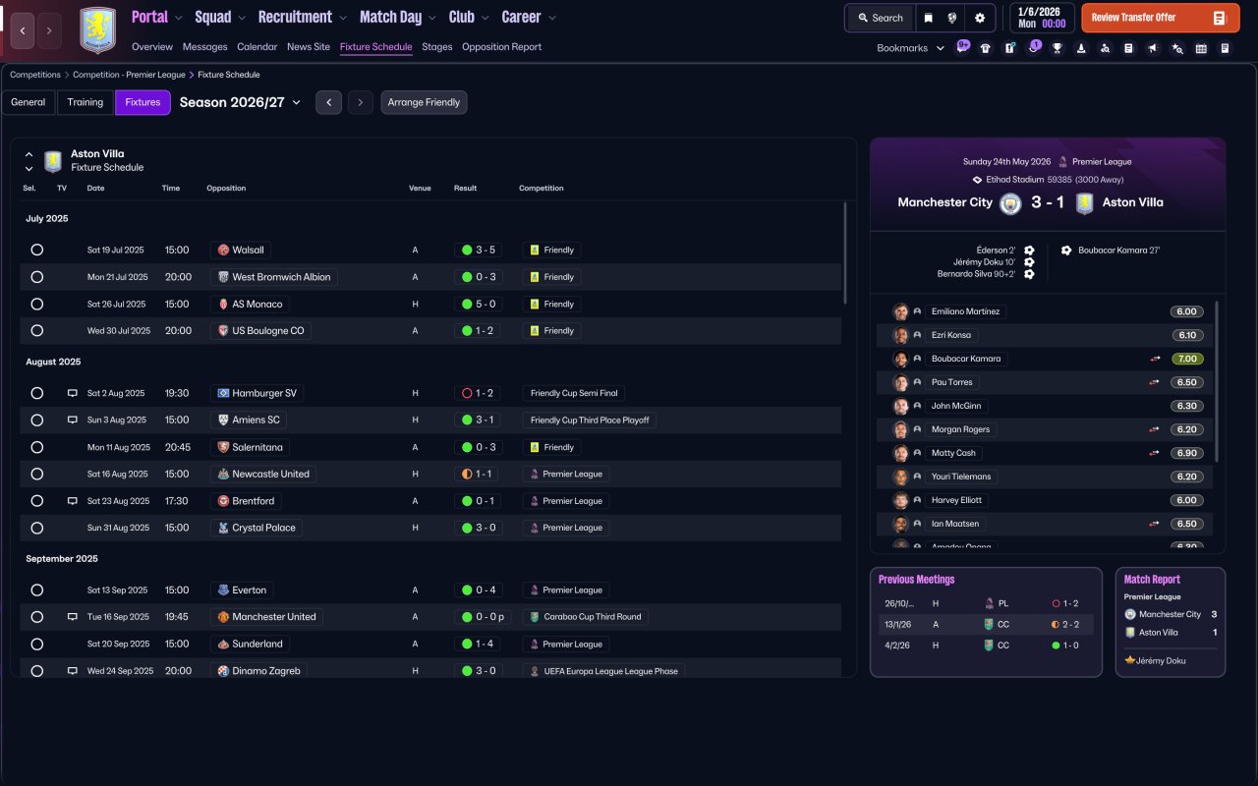Click the Arrange Friendly button

(x=424, y=102)
